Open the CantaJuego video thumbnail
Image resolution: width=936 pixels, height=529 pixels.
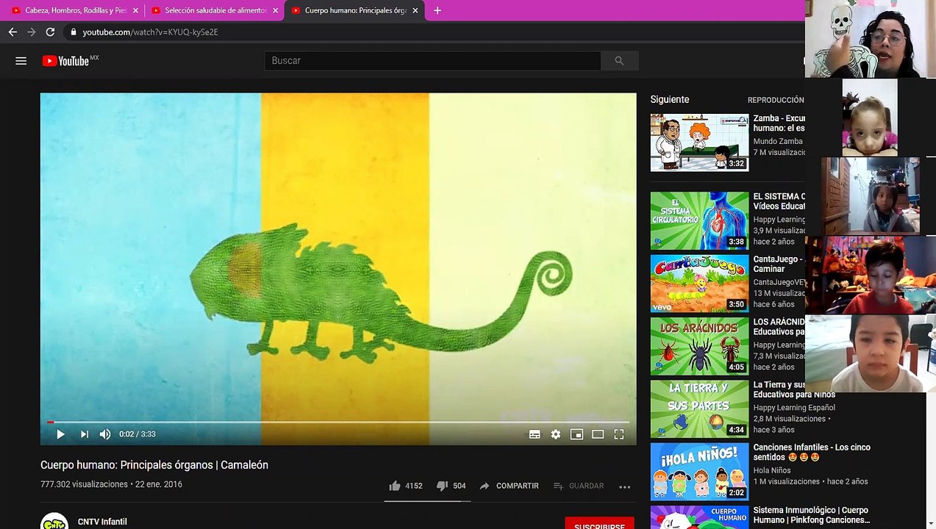(699, 284)
